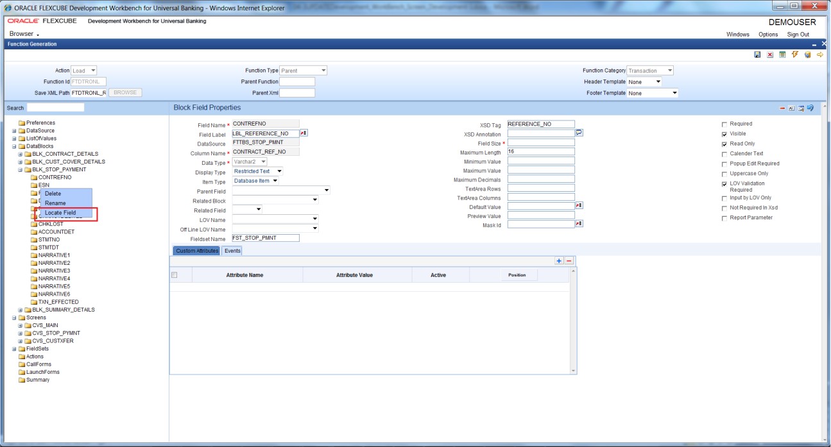This screenshot has height=447, width=831.
Task: Enable Not Required In Xsd checkbox
Action: [x=724, y=208]
